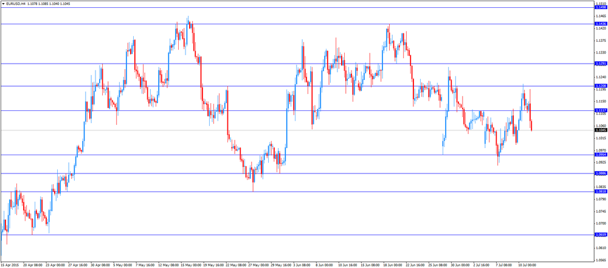Image resolution: width=608 pixels, height=268 pixels.
Task: Click the triangle arrow beside EURUSD,H4
Action: point(3,4)
